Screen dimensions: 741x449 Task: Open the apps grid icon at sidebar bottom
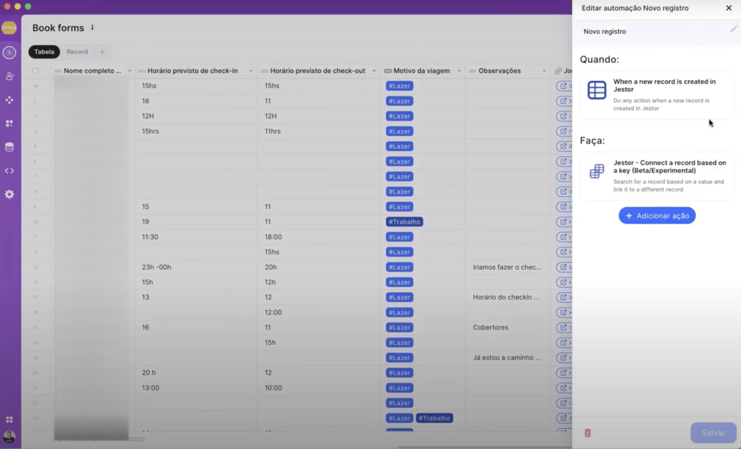(x=9, y=419)
